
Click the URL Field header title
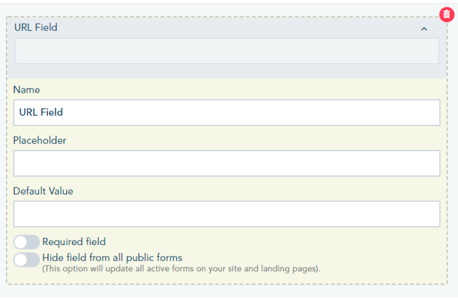pyautogui.click(x=35, y=28)
